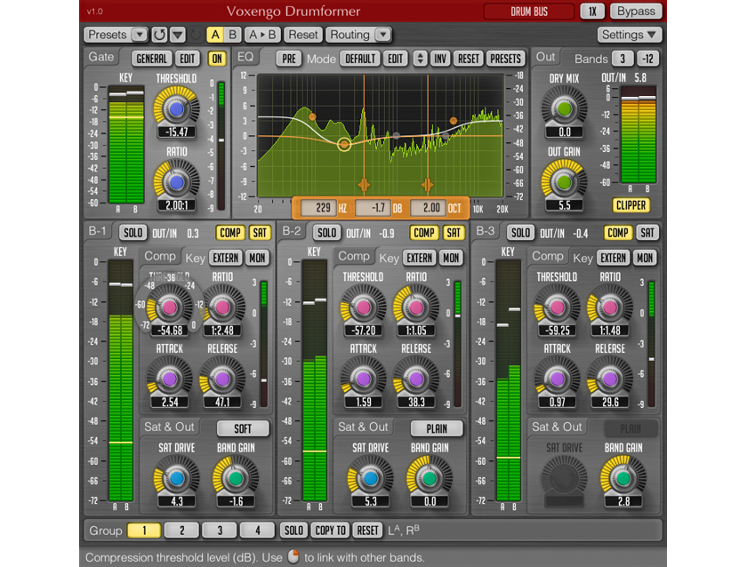Adjust the B-2 SAT DRIVE knob

pyautogui.click(x=371, y=478)
